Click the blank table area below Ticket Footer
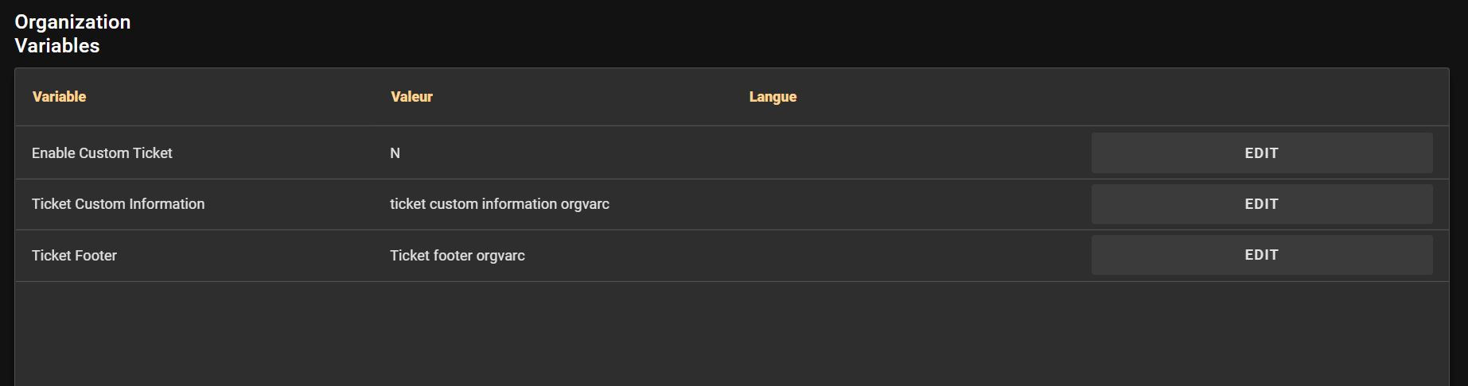Screen dimensions: 1468x386 click(716, 334)
